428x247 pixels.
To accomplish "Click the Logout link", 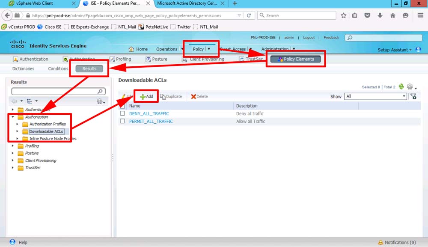I will coord(309,37).
